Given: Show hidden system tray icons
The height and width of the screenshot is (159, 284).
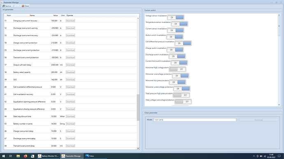Looking at the screenshot, I should click(x=254, y=156).
